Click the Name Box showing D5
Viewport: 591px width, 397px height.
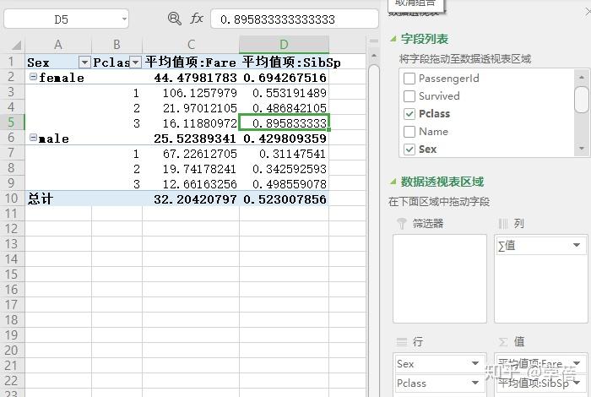pos(62,19)
